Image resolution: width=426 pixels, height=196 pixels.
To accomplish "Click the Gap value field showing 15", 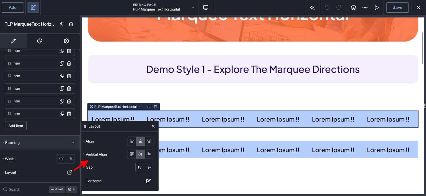I will pos(141,167).
